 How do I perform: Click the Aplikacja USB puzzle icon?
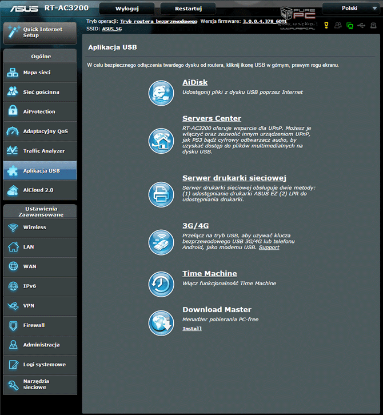point(12,171)
